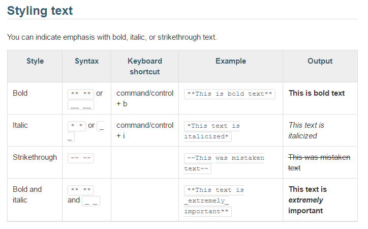Click the "**This is bold text**" example code
Viewport: 368px width, 229px height.
point(230,94)
